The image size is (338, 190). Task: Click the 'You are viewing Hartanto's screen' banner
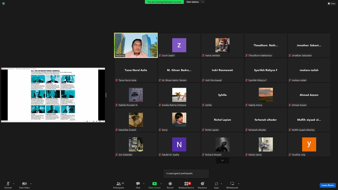pyautogui.click(x=164, y=2)
